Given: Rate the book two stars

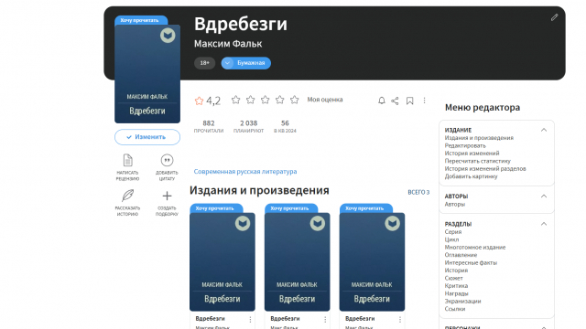Looking at the screenshot, I should click(x=250, y=100).
